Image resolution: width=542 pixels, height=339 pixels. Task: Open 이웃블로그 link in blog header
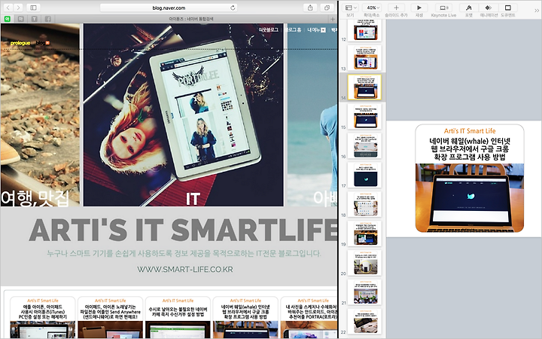[x=268, y=30]
